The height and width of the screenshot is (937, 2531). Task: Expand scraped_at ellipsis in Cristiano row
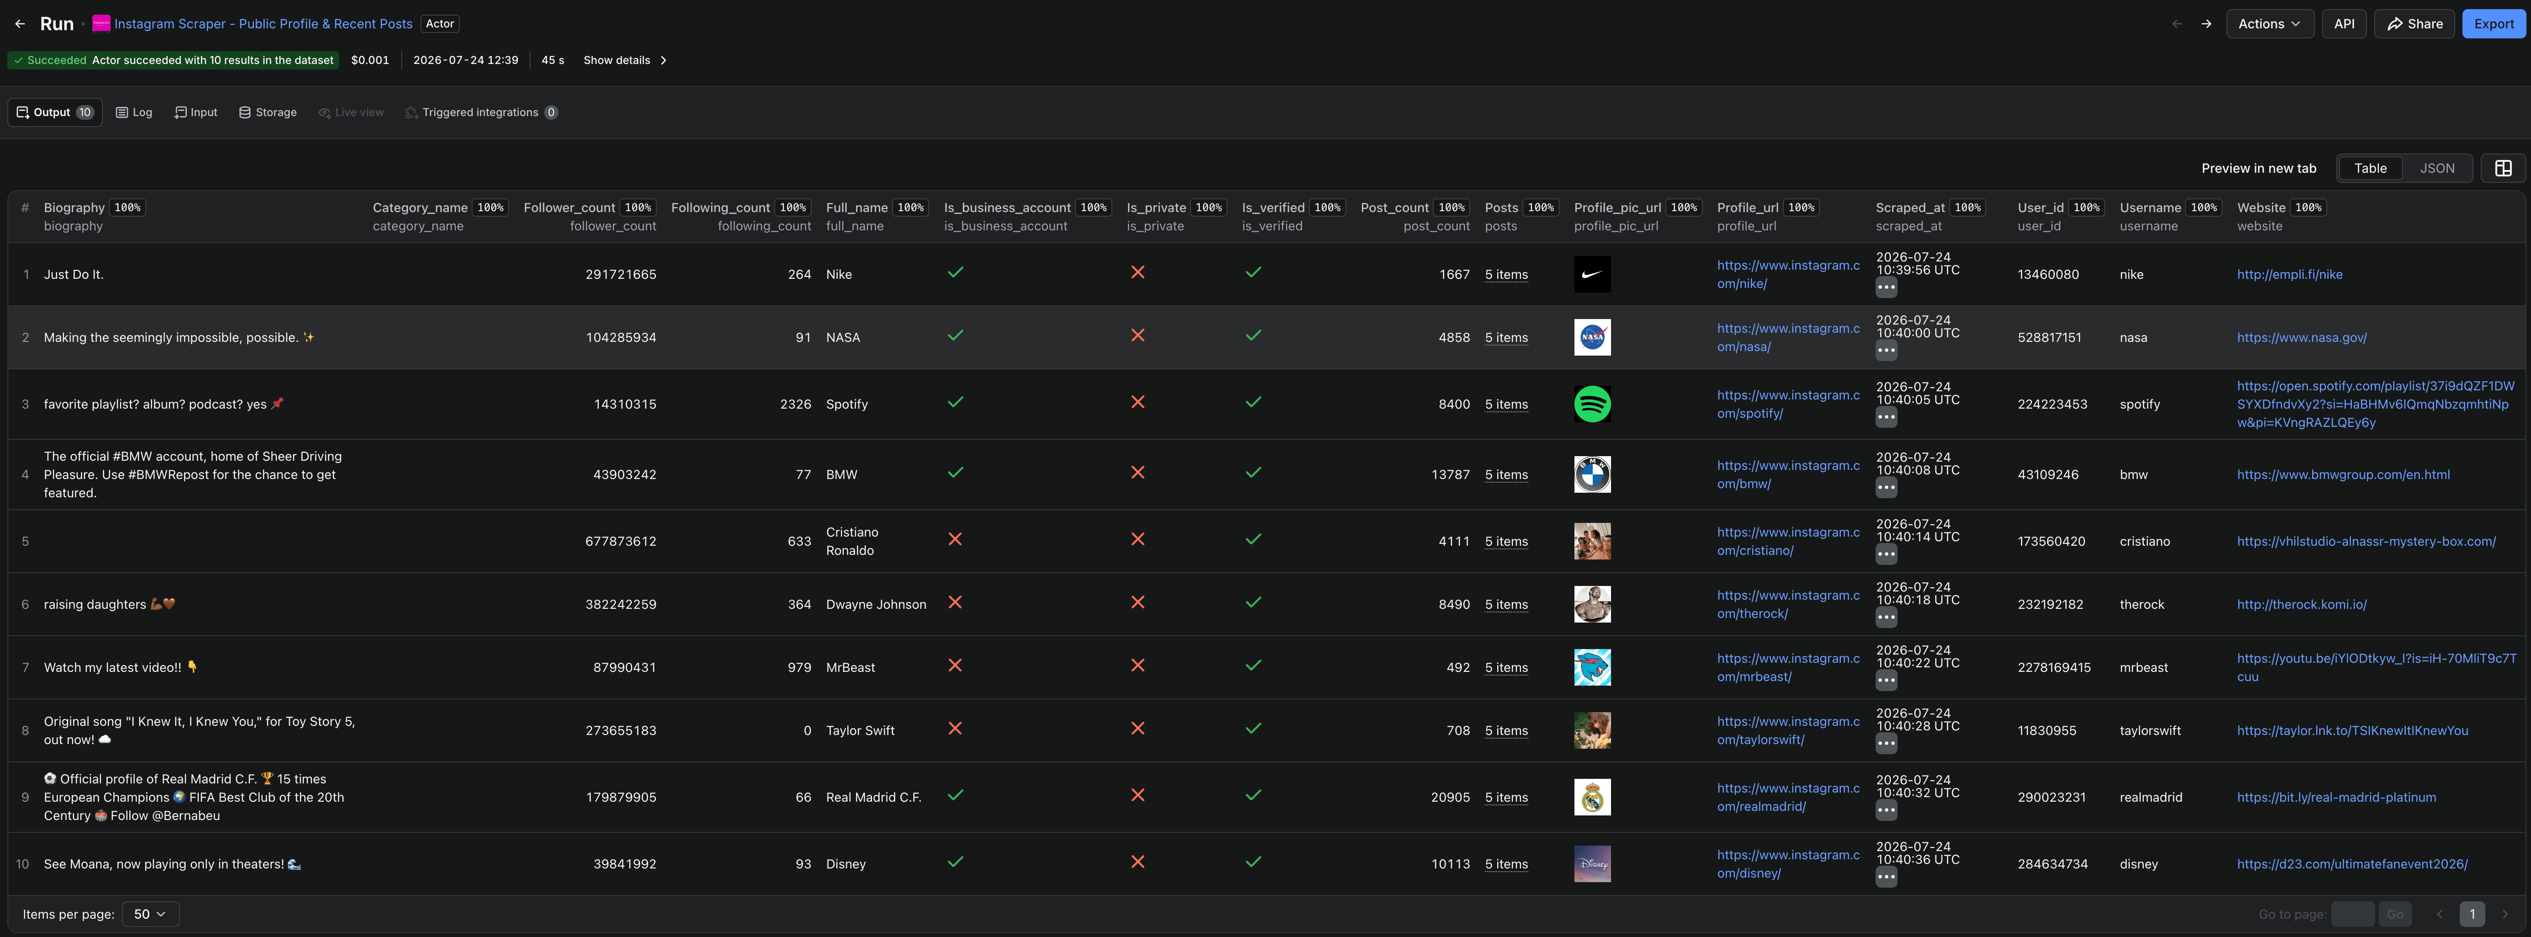[x=1886, y=554]
